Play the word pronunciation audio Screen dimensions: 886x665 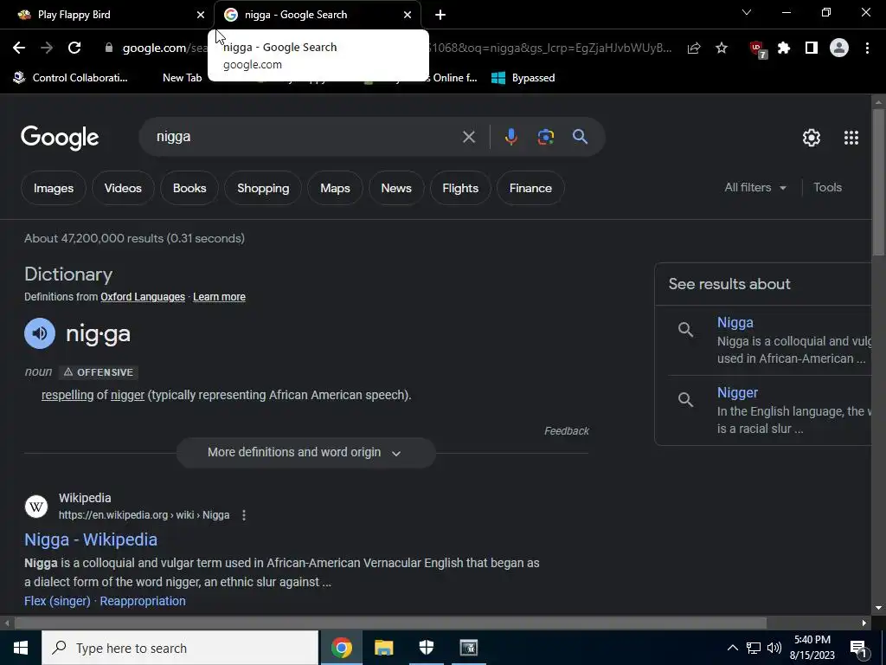[x=40, y=333]
